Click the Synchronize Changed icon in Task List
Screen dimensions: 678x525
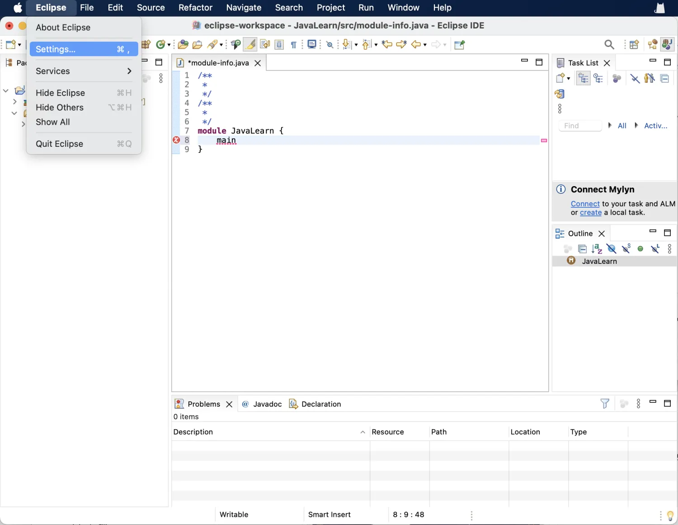[x=560, y=94]
